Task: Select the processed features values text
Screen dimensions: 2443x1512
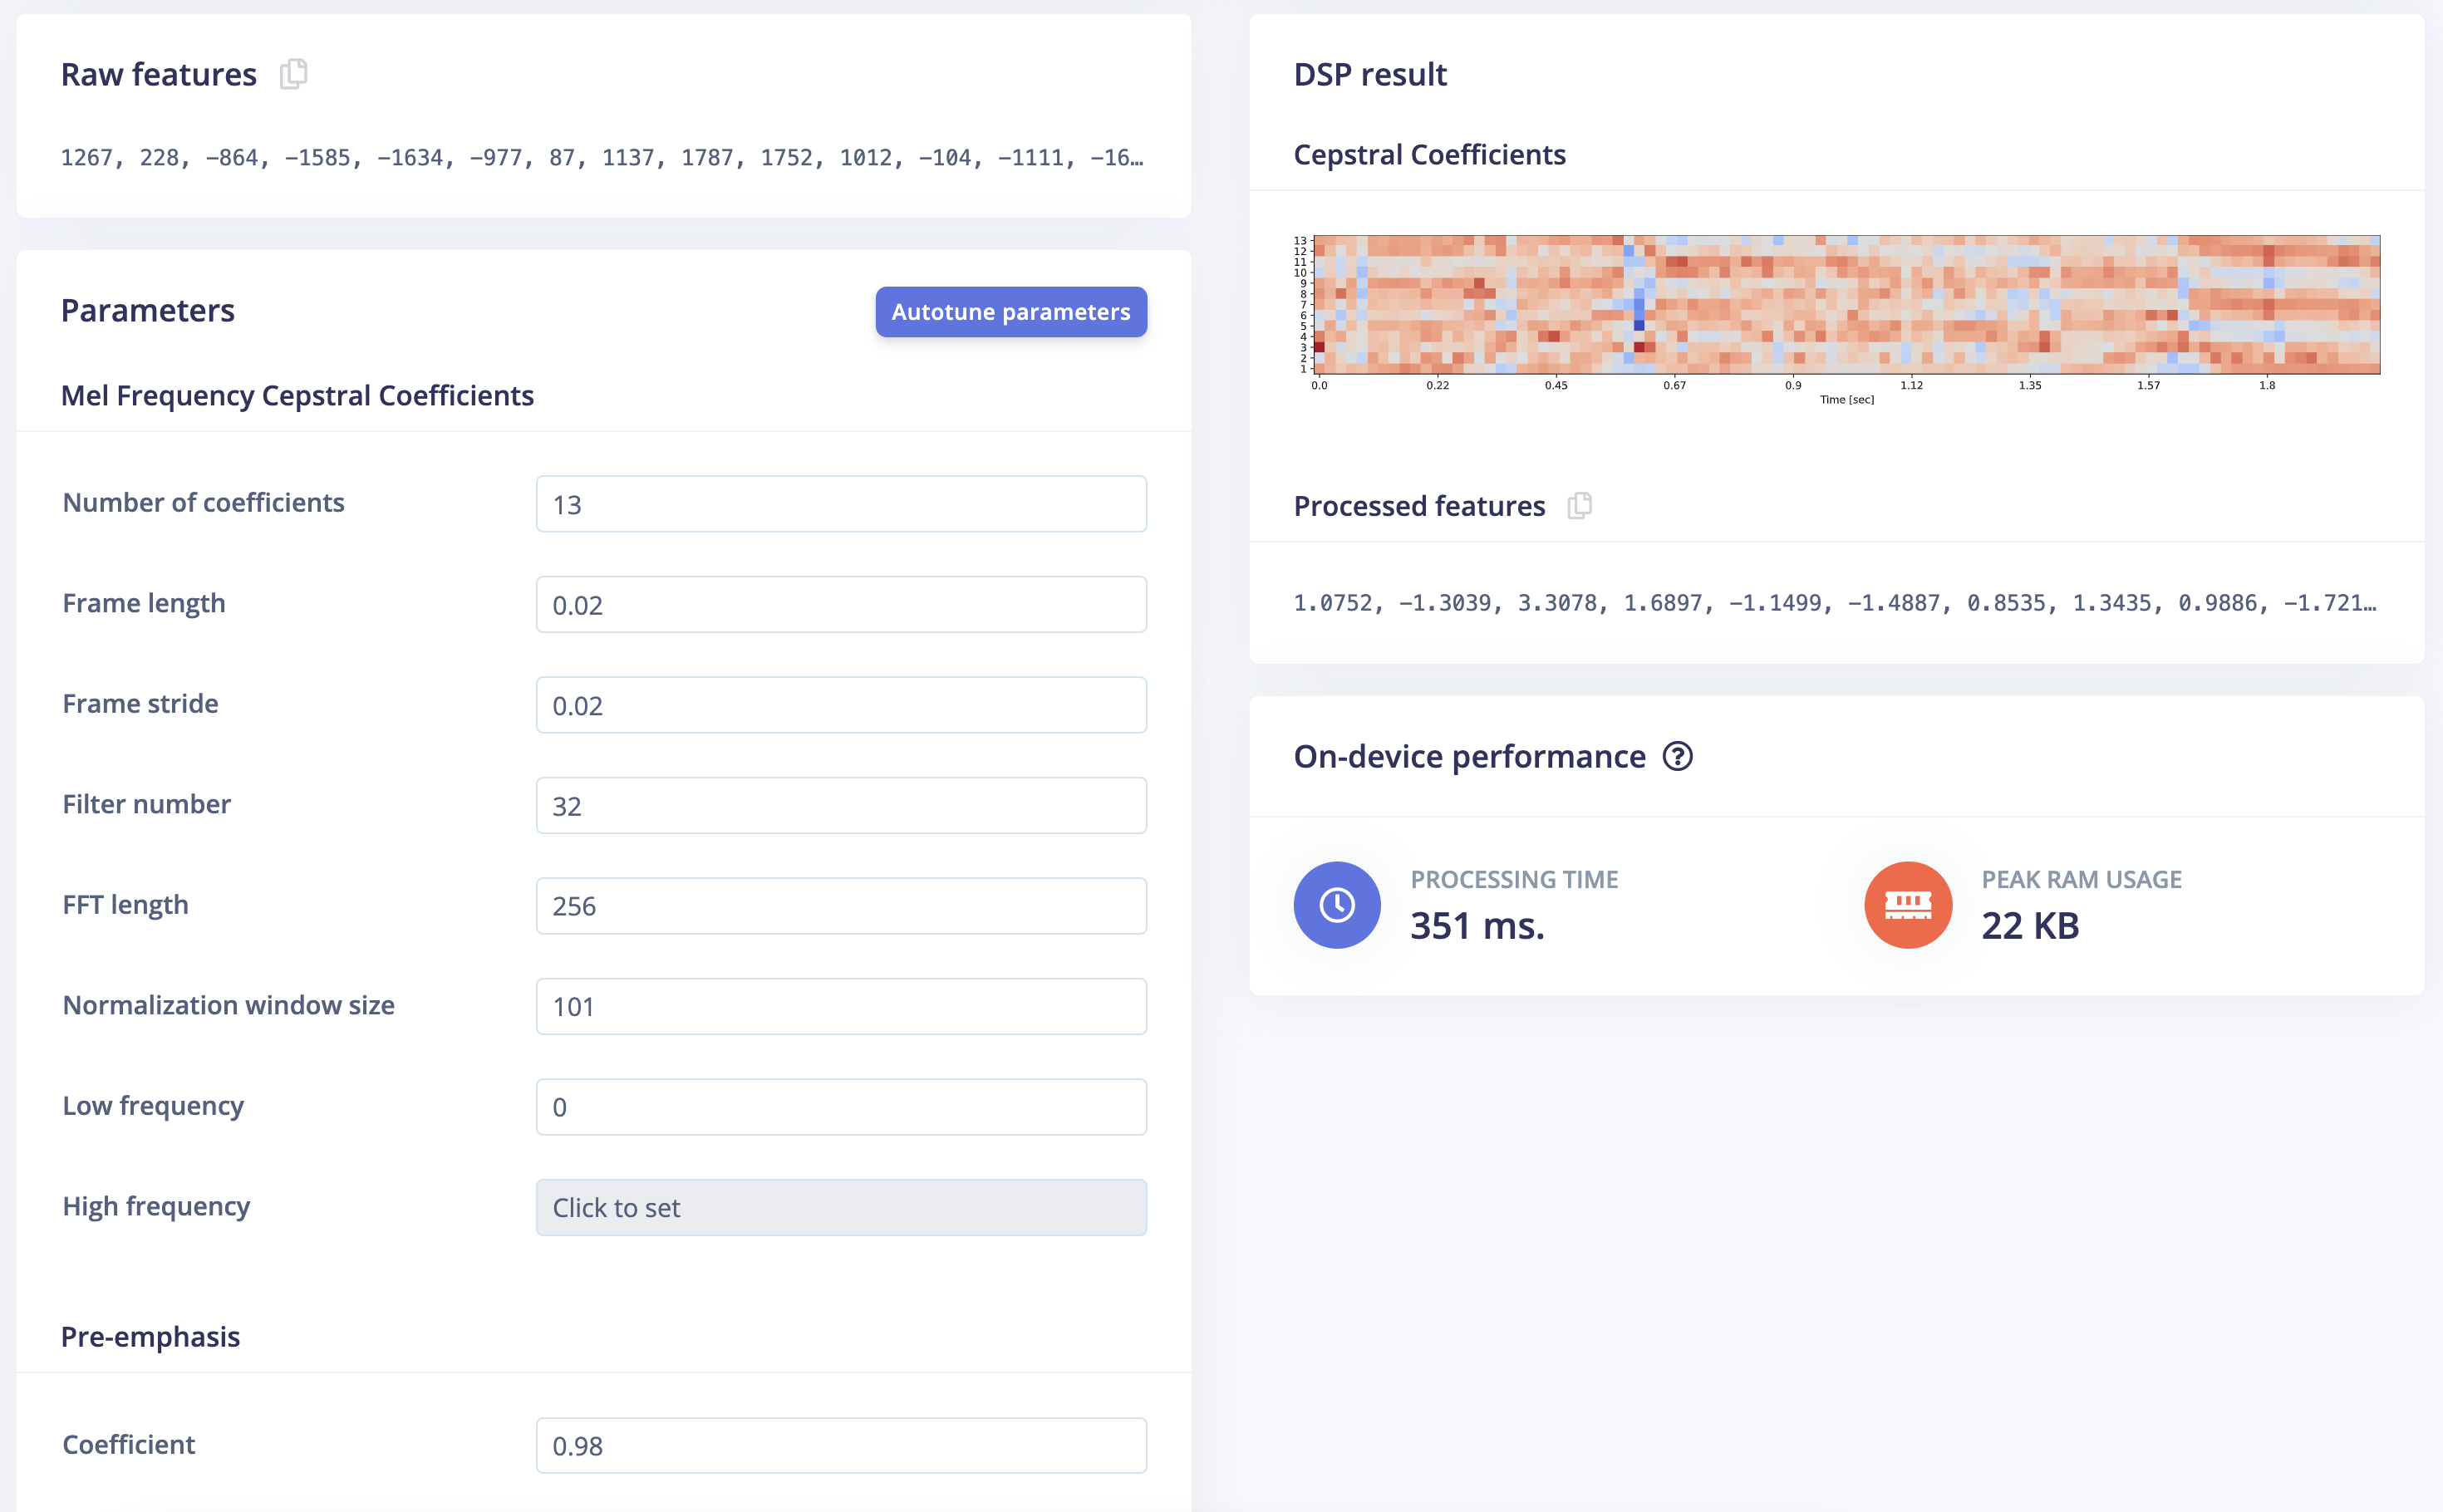Action: (x=1835, y=603)
